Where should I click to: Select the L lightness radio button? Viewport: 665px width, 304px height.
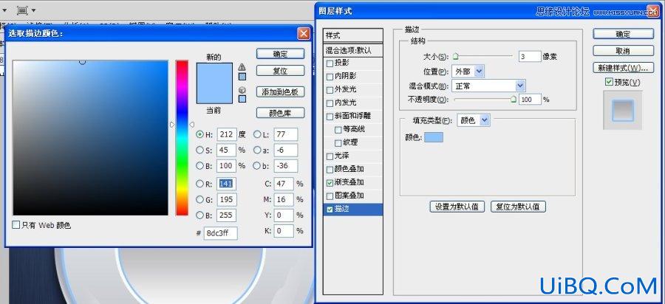point(256,134)
